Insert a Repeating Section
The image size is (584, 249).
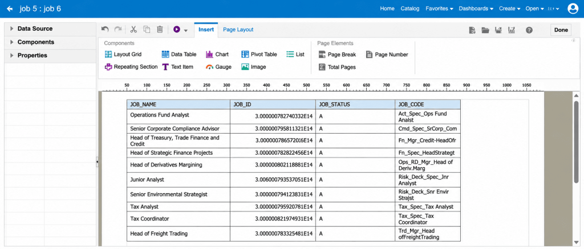click(x=131, y=67)
